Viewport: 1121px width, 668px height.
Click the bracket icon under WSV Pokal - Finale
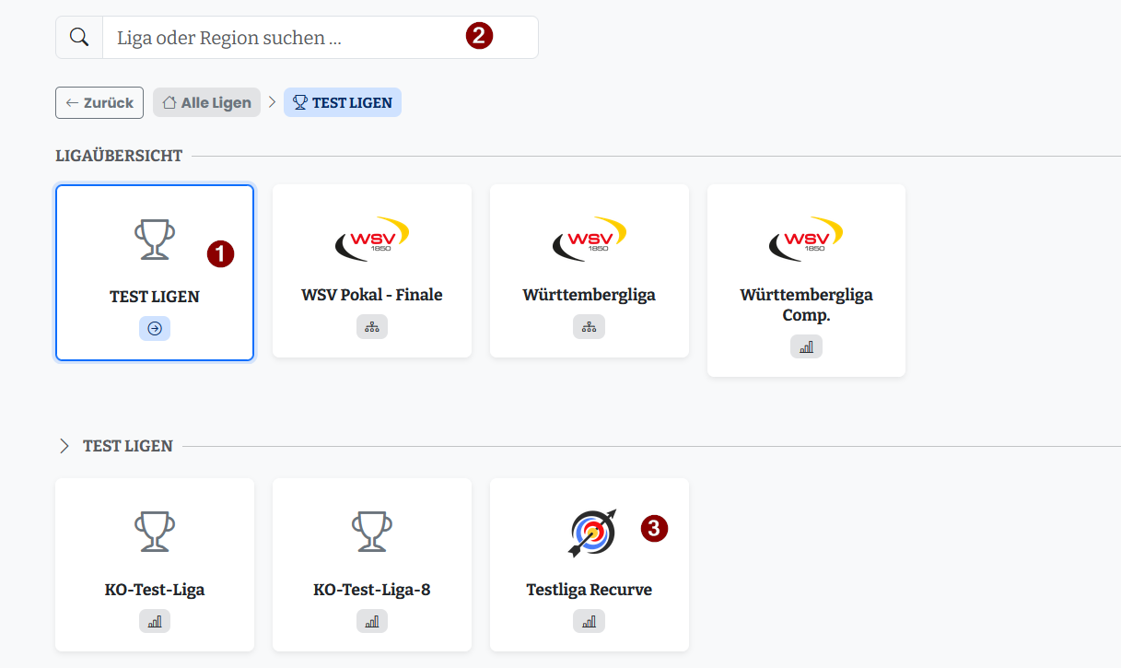click(x=372, y=327)
